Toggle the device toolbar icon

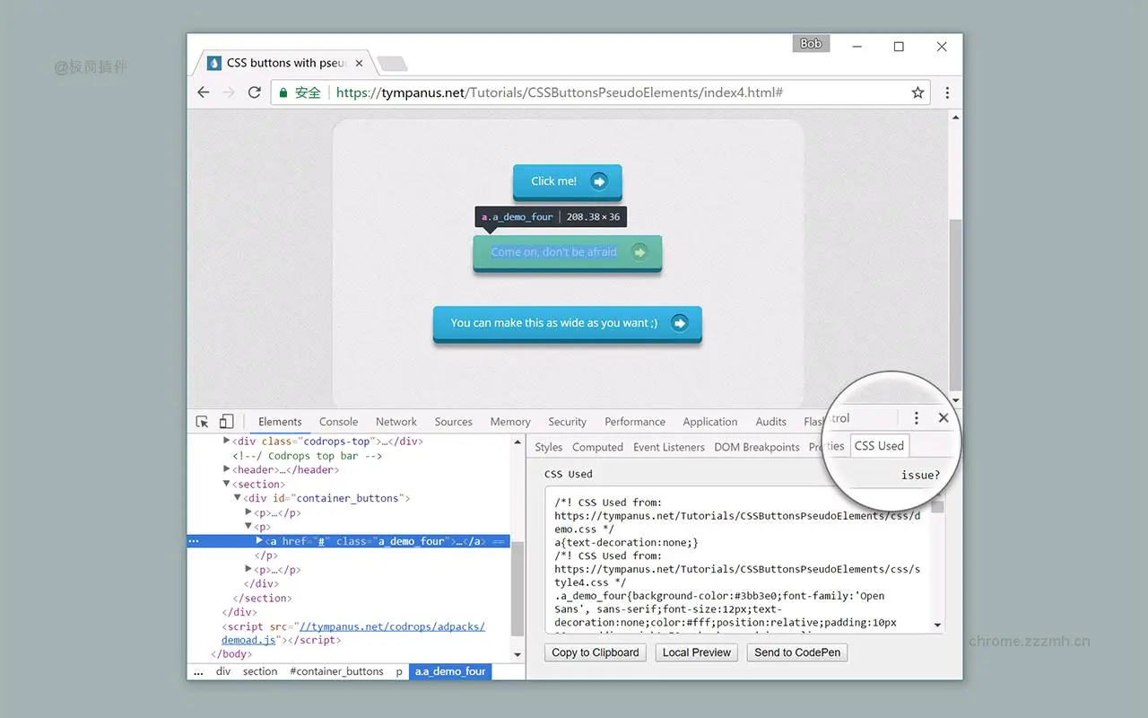tap(226, 421)
